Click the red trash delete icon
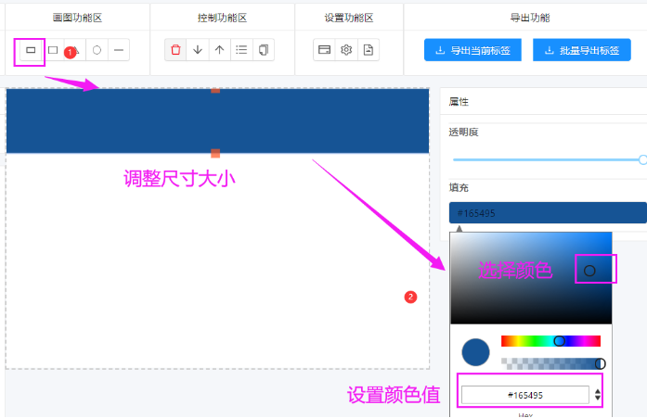The height and width of the screenshot is (418, 647). (175, 50)
